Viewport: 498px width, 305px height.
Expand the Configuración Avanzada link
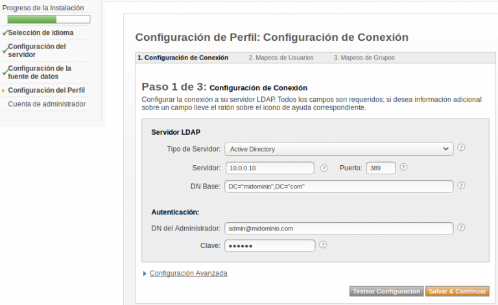[x=188, y=273]
